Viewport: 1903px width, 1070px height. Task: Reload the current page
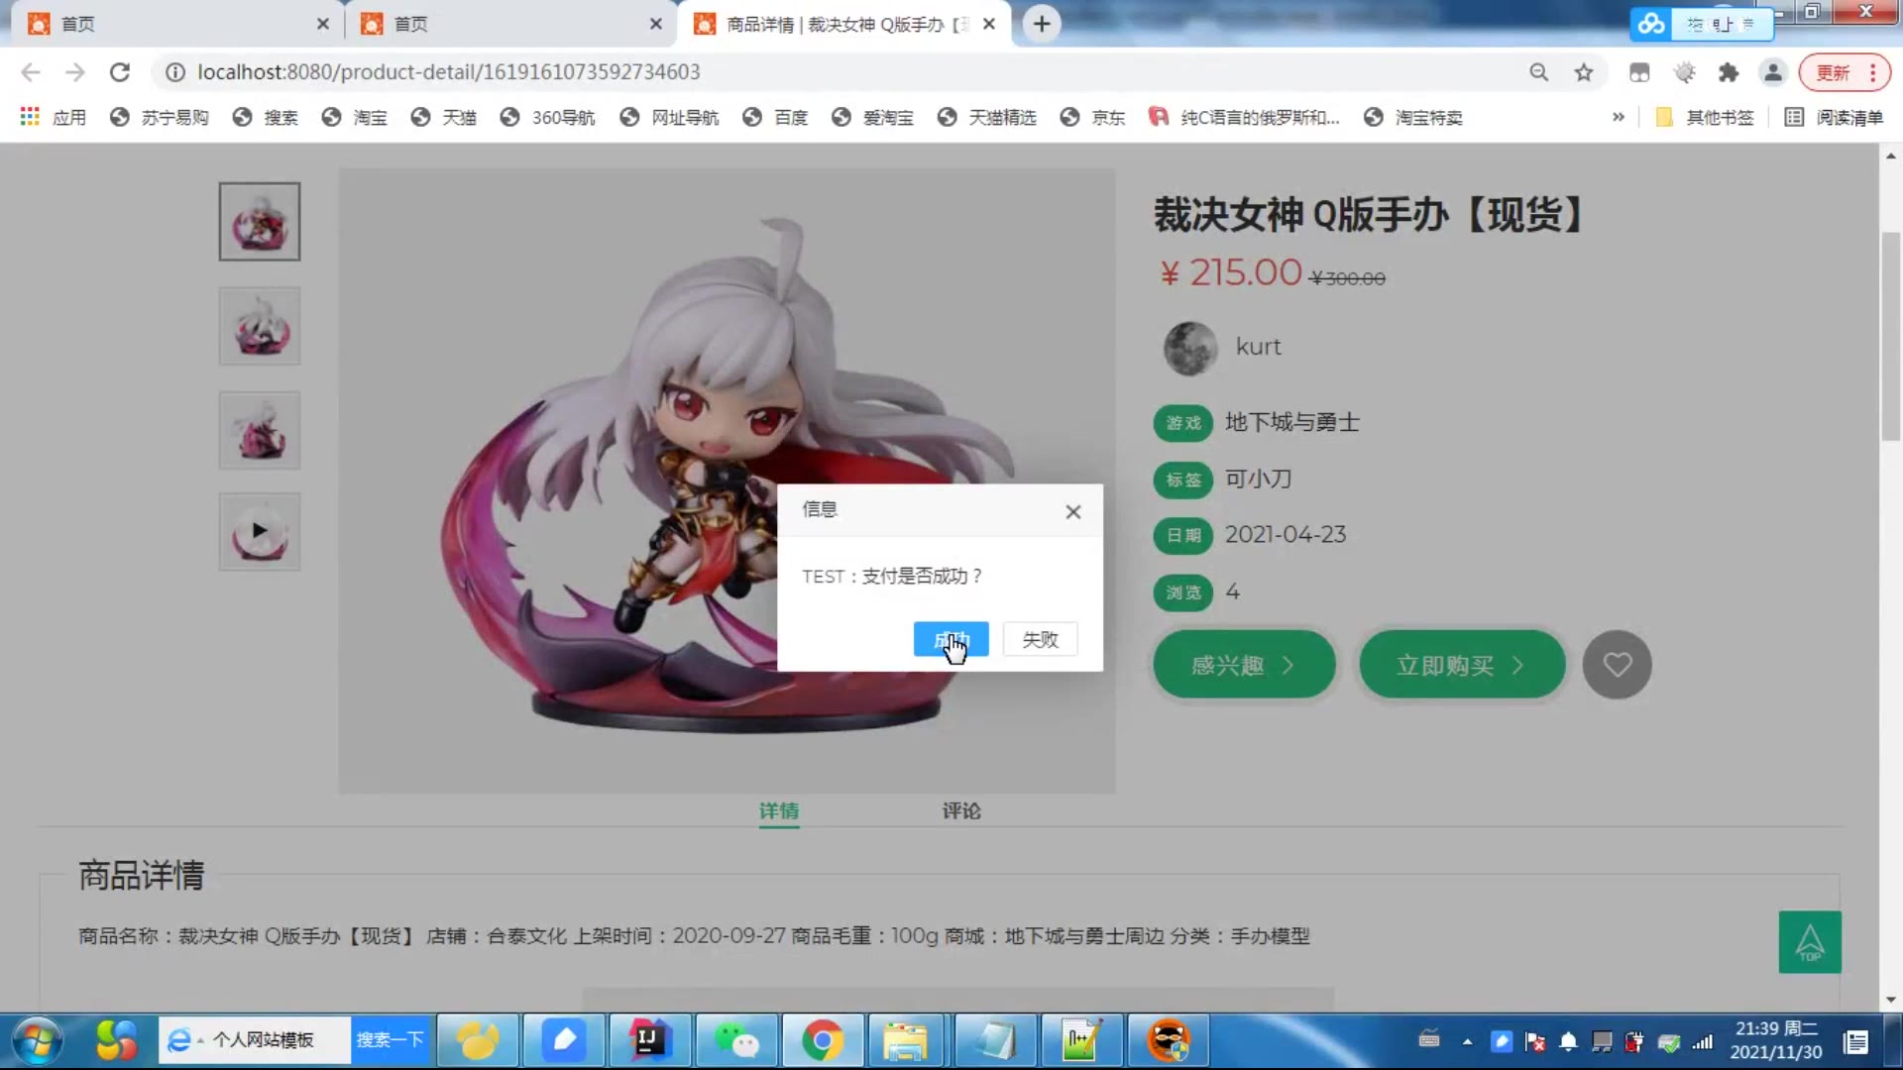(120, 72)
